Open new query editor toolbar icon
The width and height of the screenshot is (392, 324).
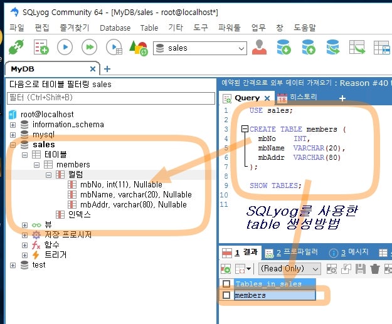pos(41,47)
